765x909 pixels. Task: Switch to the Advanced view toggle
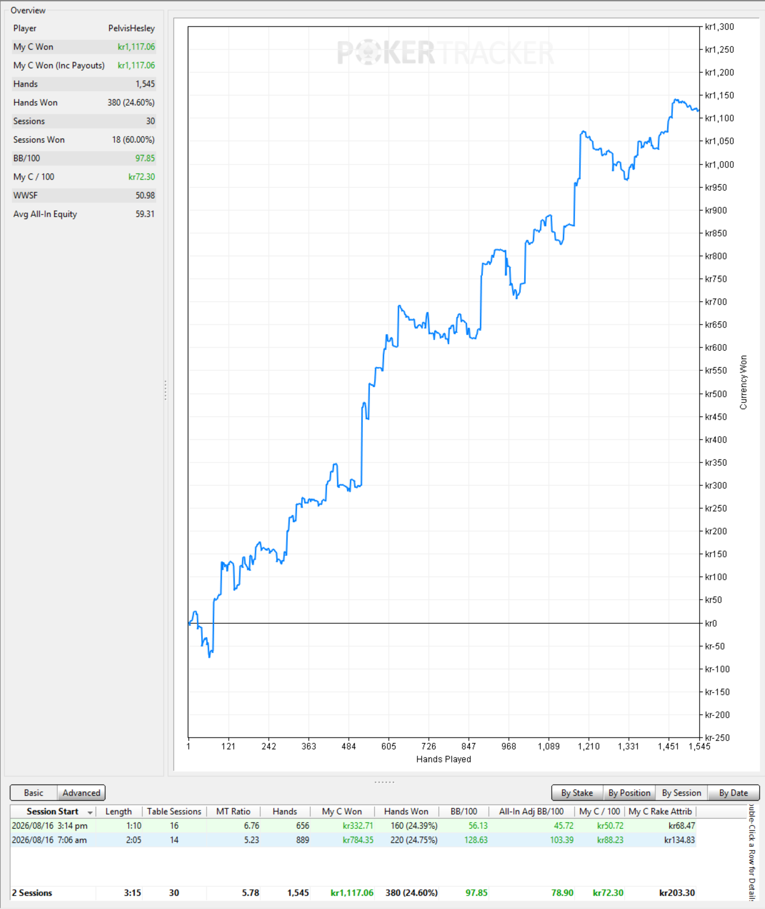(x=81, y=793)
